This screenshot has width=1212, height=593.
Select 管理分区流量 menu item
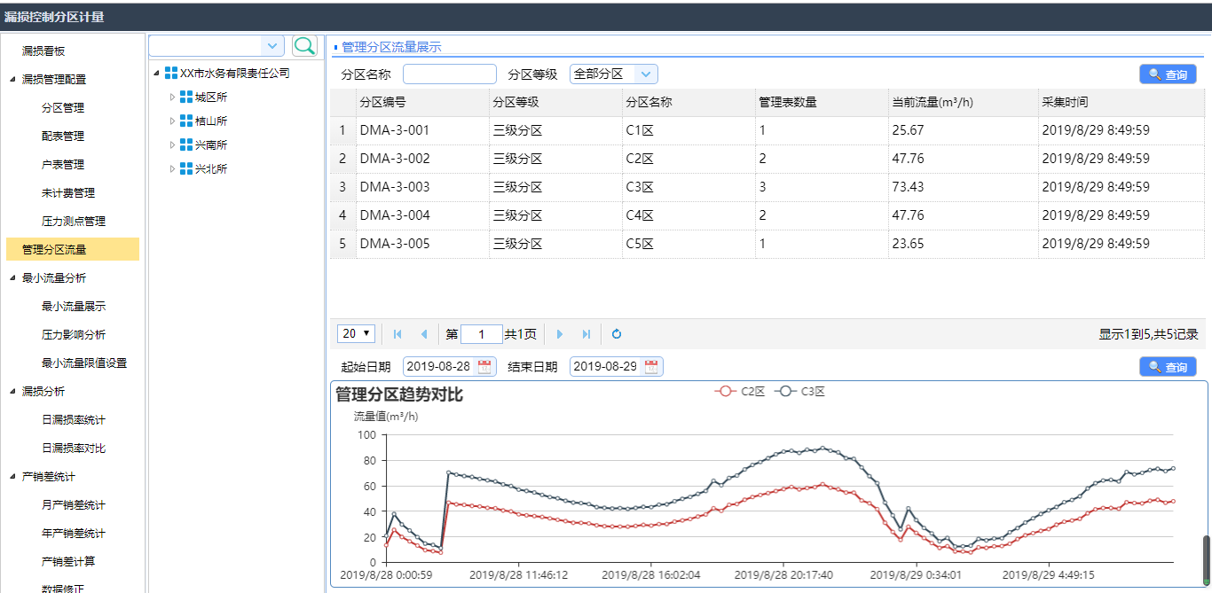(73, 249)
